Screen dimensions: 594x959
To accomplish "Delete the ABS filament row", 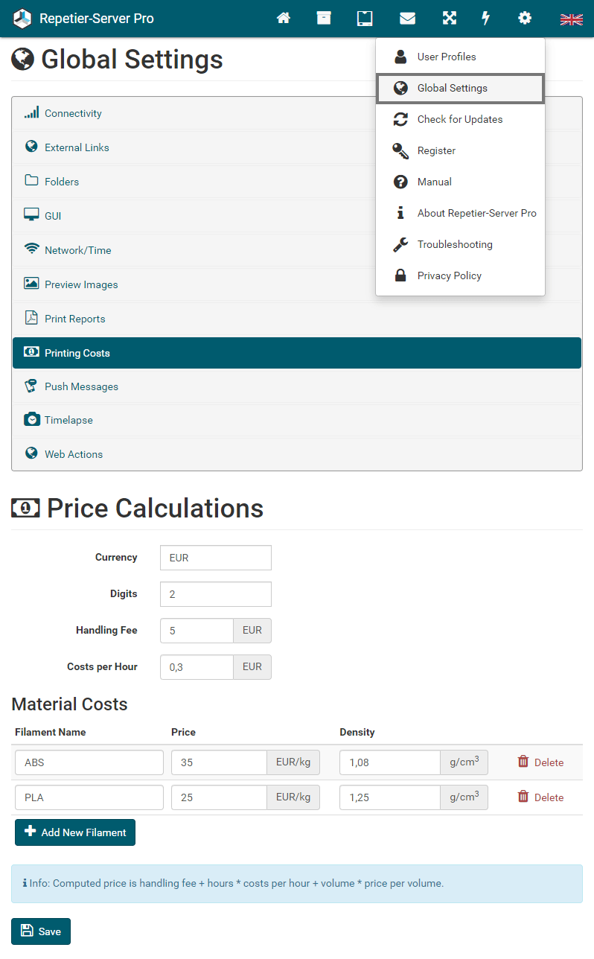I will click(540, 762).
